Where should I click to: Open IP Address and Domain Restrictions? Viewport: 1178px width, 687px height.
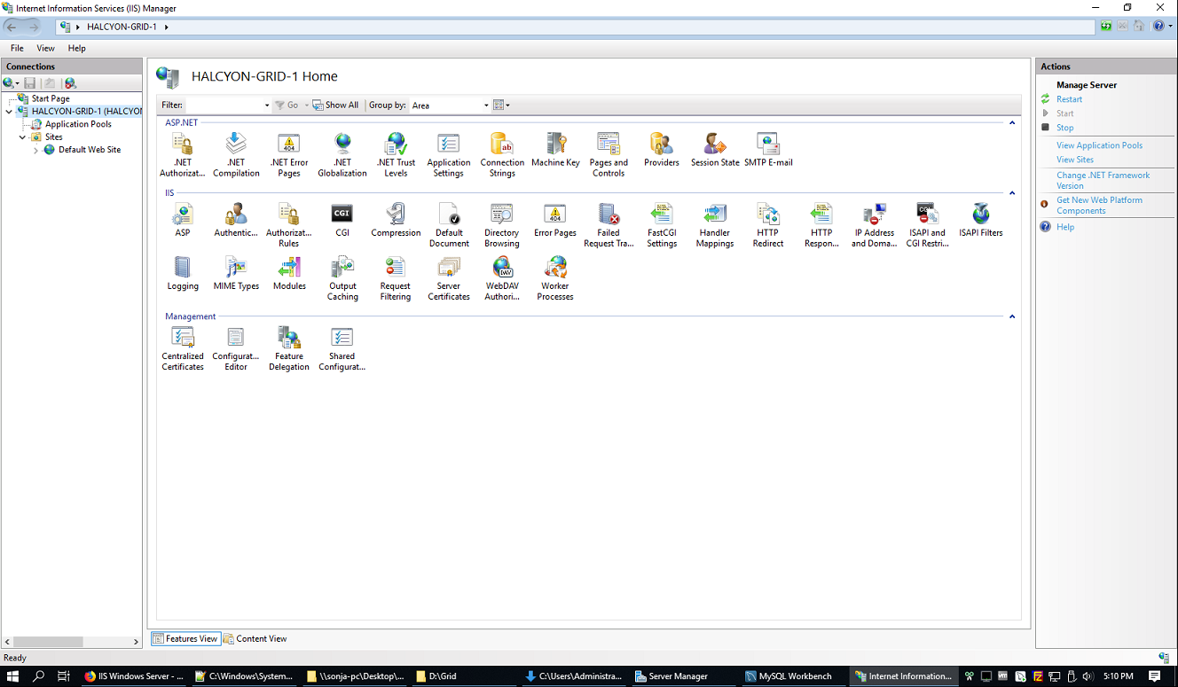click(x=875, y=225)
